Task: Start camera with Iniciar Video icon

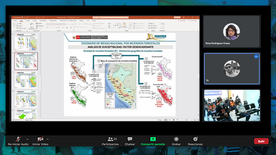Action: pos(40,139)
